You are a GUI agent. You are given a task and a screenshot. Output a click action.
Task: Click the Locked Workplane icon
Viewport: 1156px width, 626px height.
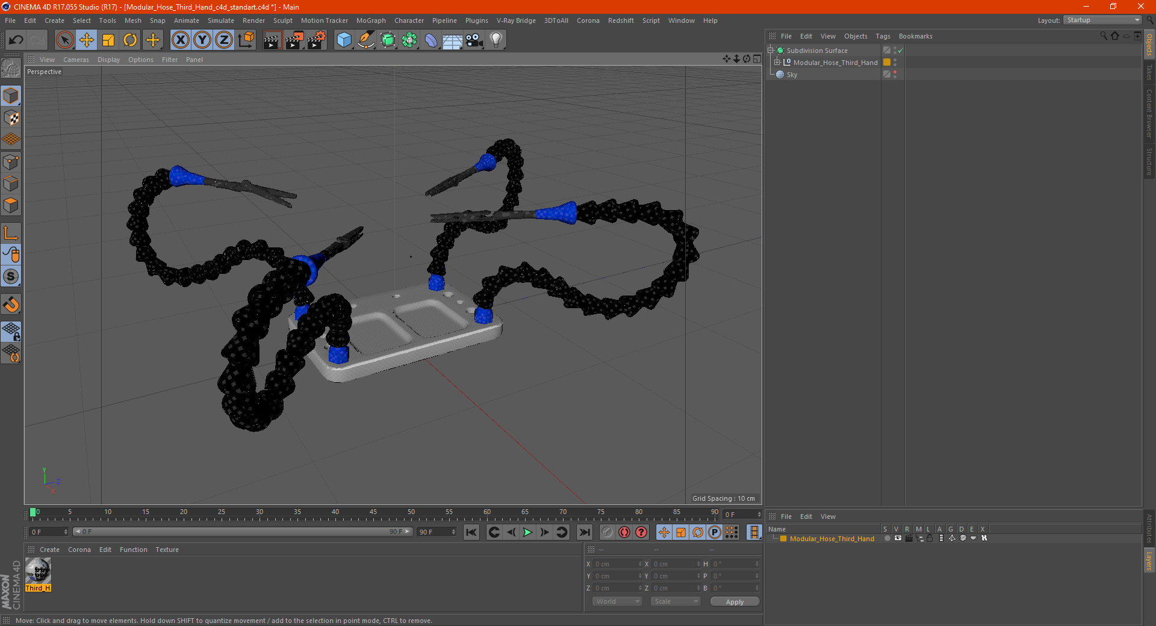11,331
